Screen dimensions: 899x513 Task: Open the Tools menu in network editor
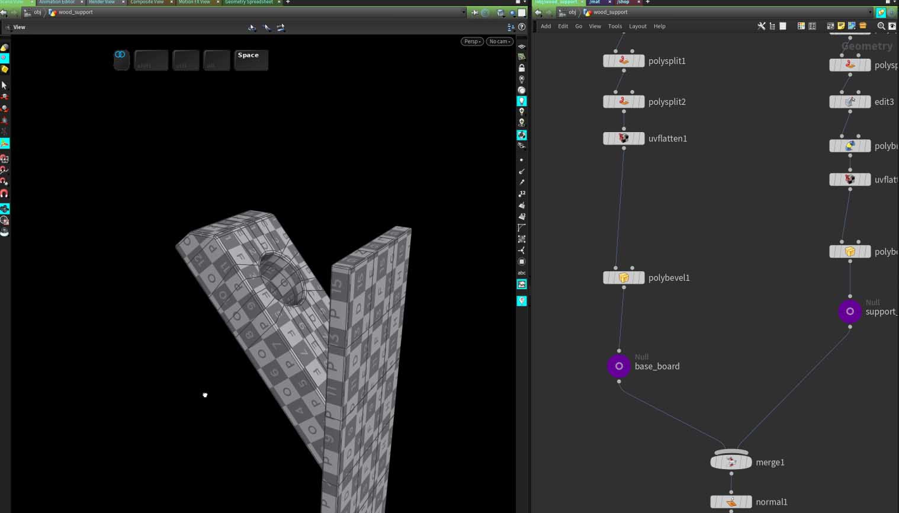click(615, 26)
